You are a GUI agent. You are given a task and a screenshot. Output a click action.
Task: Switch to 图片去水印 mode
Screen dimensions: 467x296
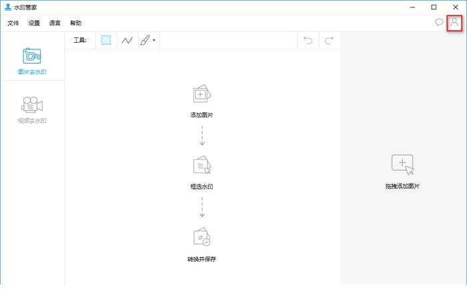pos(32,60)
